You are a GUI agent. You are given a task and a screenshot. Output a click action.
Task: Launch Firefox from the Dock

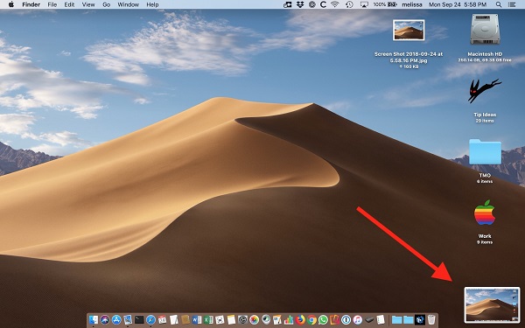coord(300,320)
